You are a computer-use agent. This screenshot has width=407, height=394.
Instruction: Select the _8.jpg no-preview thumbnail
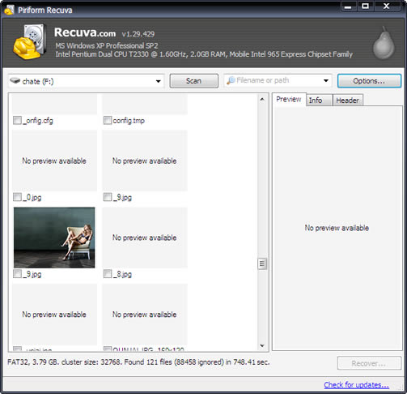pyautogui.click(x=145, y=238)
